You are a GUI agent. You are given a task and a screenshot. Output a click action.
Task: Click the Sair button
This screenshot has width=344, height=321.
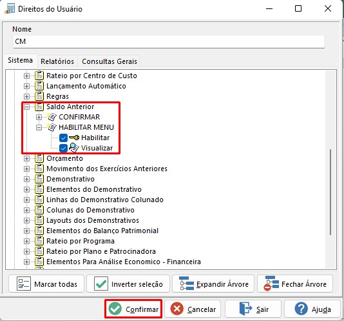coord(253,309)
